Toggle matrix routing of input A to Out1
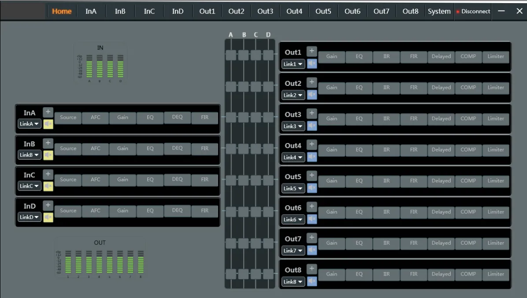 (231, 55)
